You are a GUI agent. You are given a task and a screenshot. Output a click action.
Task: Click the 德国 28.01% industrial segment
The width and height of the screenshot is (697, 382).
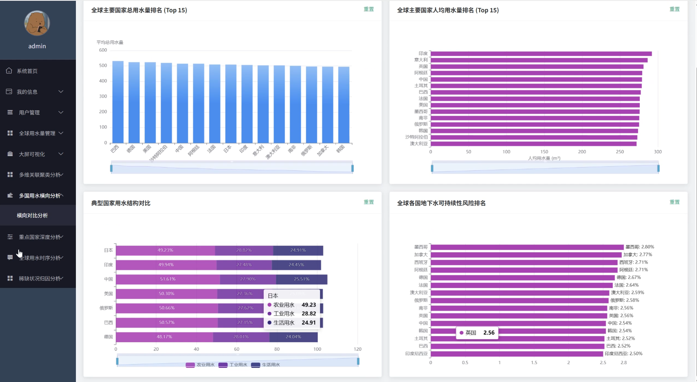pos(241,337)
